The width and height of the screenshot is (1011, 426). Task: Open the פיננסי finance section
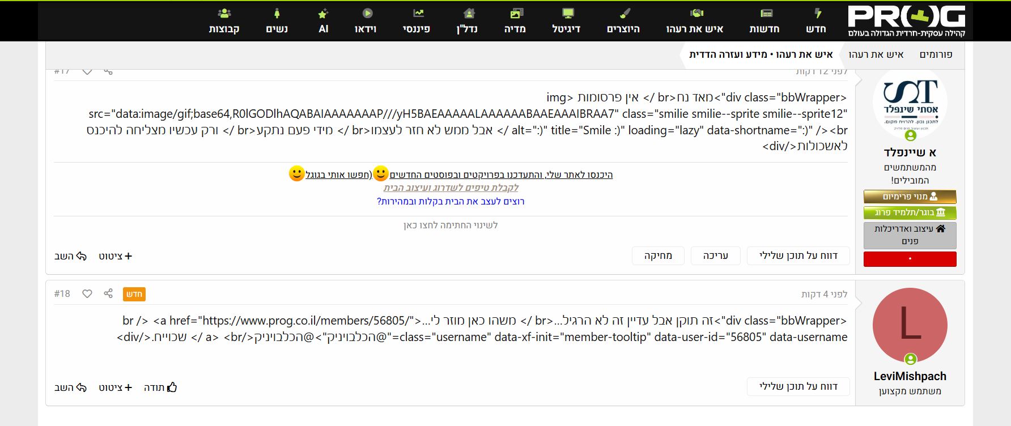click(x=417, y=21)
